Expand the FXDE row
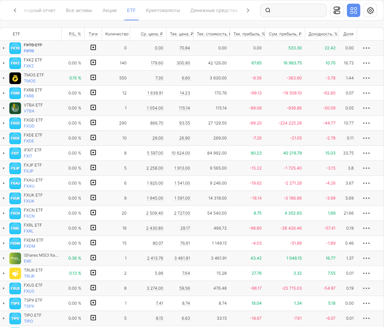This screenshot has height=328, width=384. click(x=4, y=138)
